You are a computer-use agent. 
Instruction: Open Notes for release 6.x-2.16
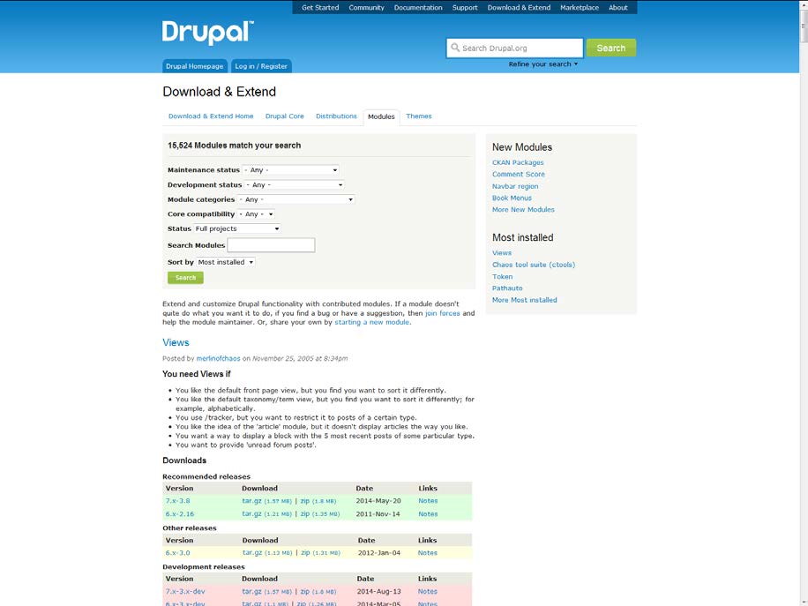click(428, 514)
